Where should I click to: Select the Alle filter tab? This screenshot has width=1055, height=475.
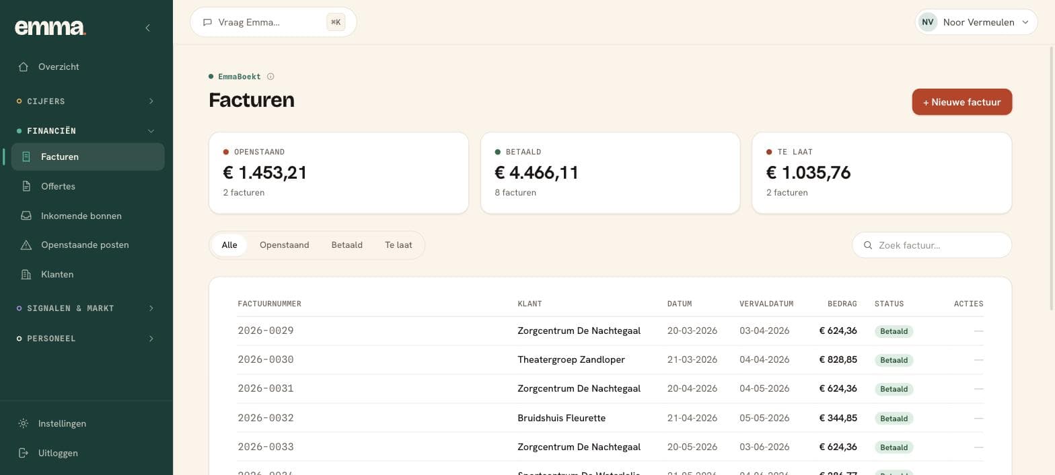coord(229,245)
